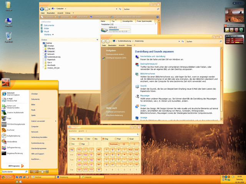Click Systemeigenschaften in the Computer toolbar

[x=99, y=17]
